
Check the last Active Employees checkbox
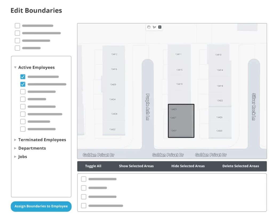click(23, 129)
